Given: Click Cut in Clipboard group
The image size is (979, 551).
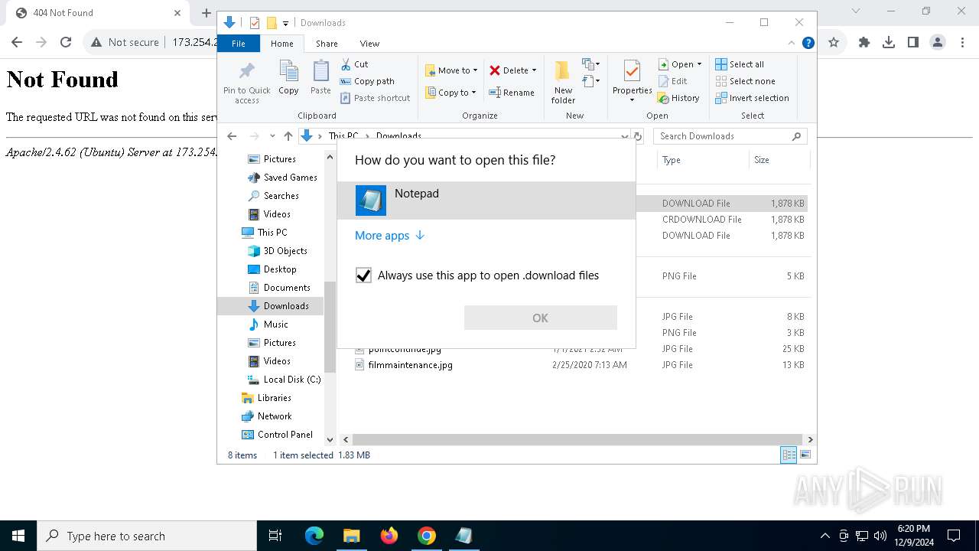Looking at the screenshot, I should [x=354, y=64].
